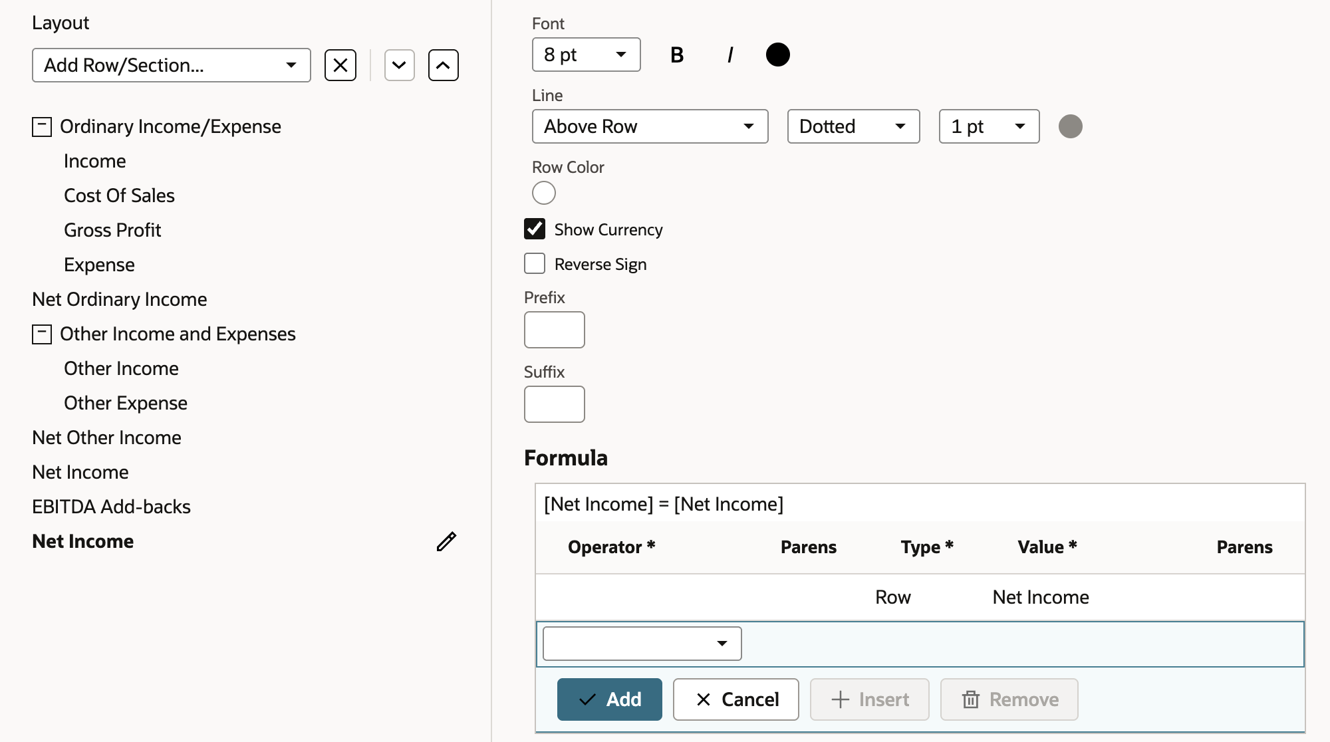Move row down with the down chevron
This screenshot has height=742, width=1330.
click(x=400, y=65)
